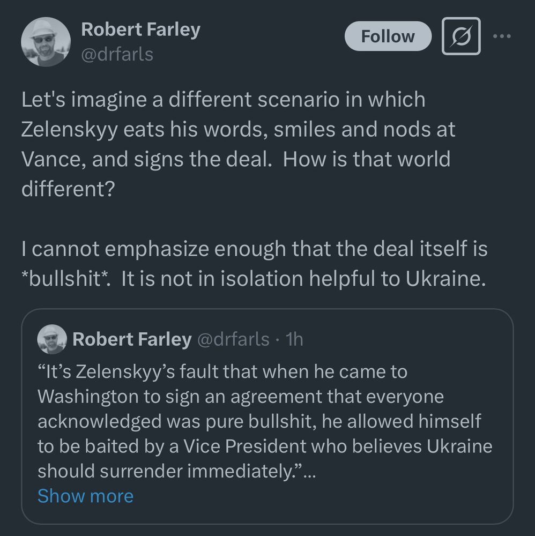
Task: Click the asterisk-wrapped word *bullshit* in main post
Action: pyautogui.click(x=65, y=279)
